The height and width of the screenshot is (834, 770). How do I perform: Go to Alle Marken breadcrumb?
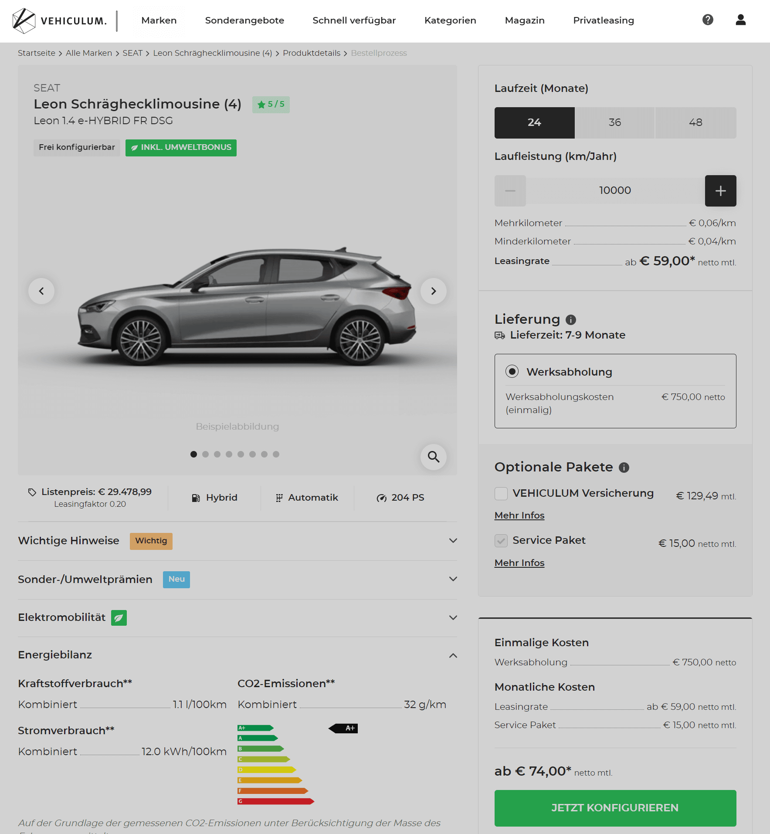pos(89,53)
